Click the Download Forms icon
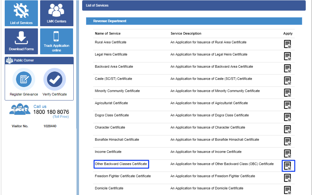 [x=21, y=41]
